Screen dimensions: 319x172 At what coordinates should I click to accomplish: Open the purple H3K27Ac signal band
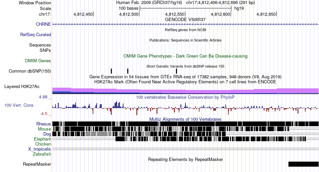coord(186,91)
